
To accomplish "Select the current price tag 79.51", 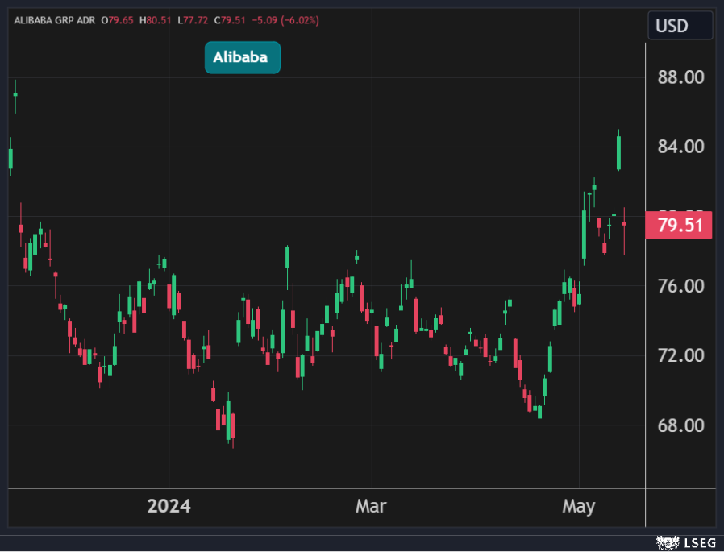I will pos(679,226).
